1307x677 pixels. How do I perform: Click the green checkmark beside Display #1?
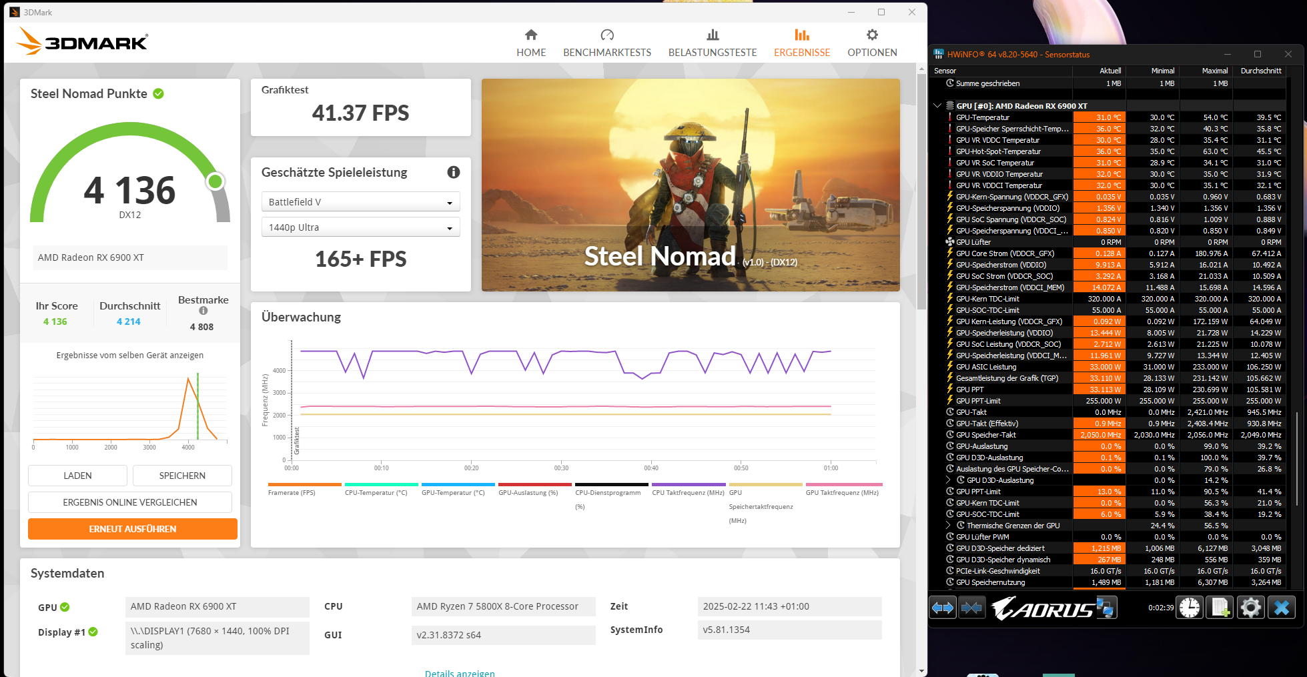click(x=93, y=632)
